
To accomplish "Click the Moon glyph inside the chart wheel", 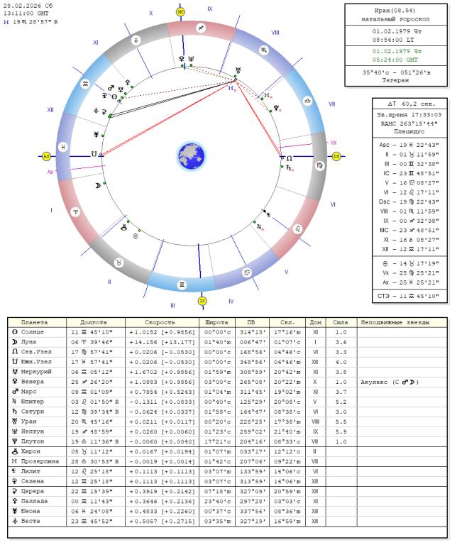I will point(98,185).
